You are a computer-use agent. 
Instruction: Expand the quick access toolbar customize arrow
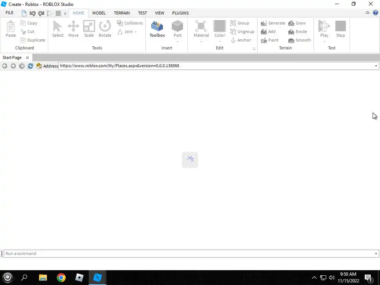pyautogui.click(x=65, y=14)
